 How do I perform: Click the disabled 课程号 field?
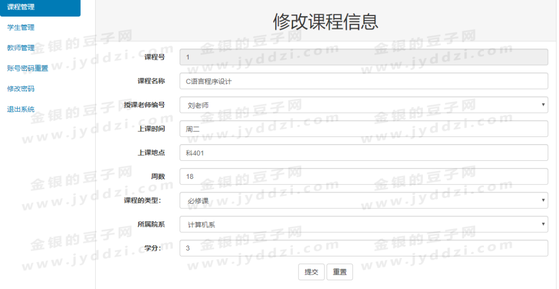tap(364, 57)
